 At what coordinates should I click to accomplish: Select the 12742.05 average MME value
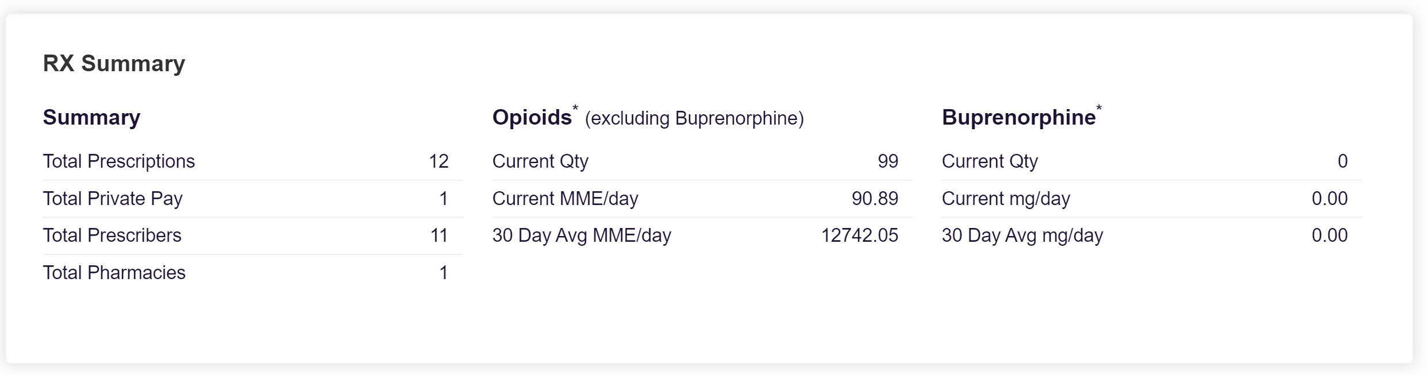(859, 235)
